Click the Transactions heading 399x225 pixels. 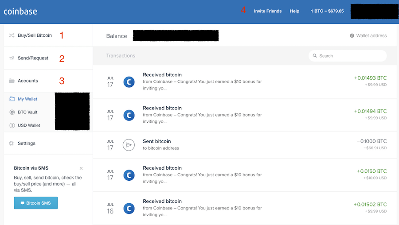(121, 56)
